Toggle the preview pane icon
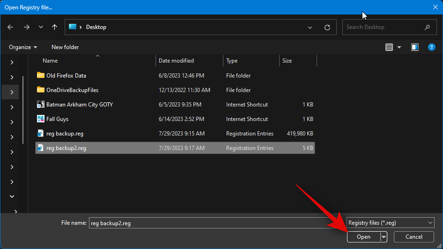Image resolution: width=443 pixels, height=249 pixels. tap(414, 47)
